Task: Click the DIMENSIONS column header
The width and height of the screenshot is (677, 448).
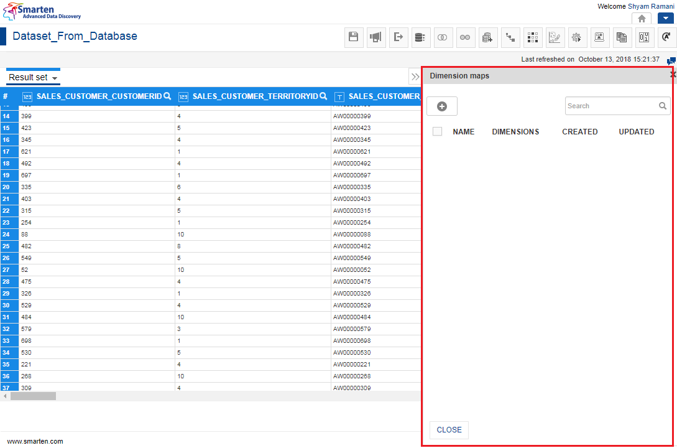Action: 515,132
